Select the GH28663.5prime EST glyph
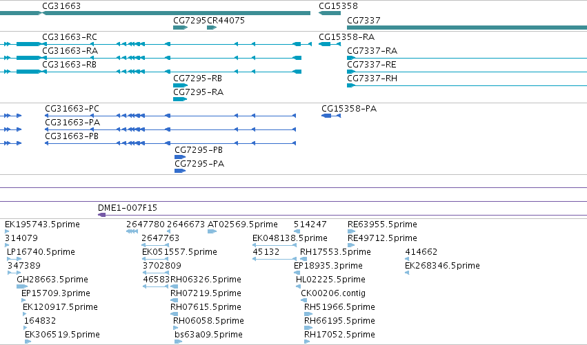This screenshot has height=345, width=587. pos(21,286)
